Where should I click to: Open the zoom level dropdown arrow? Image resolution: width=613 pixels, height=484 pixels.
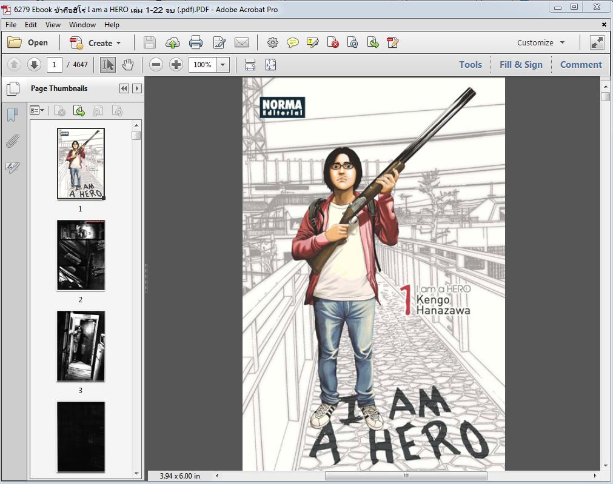coord(223,64)
